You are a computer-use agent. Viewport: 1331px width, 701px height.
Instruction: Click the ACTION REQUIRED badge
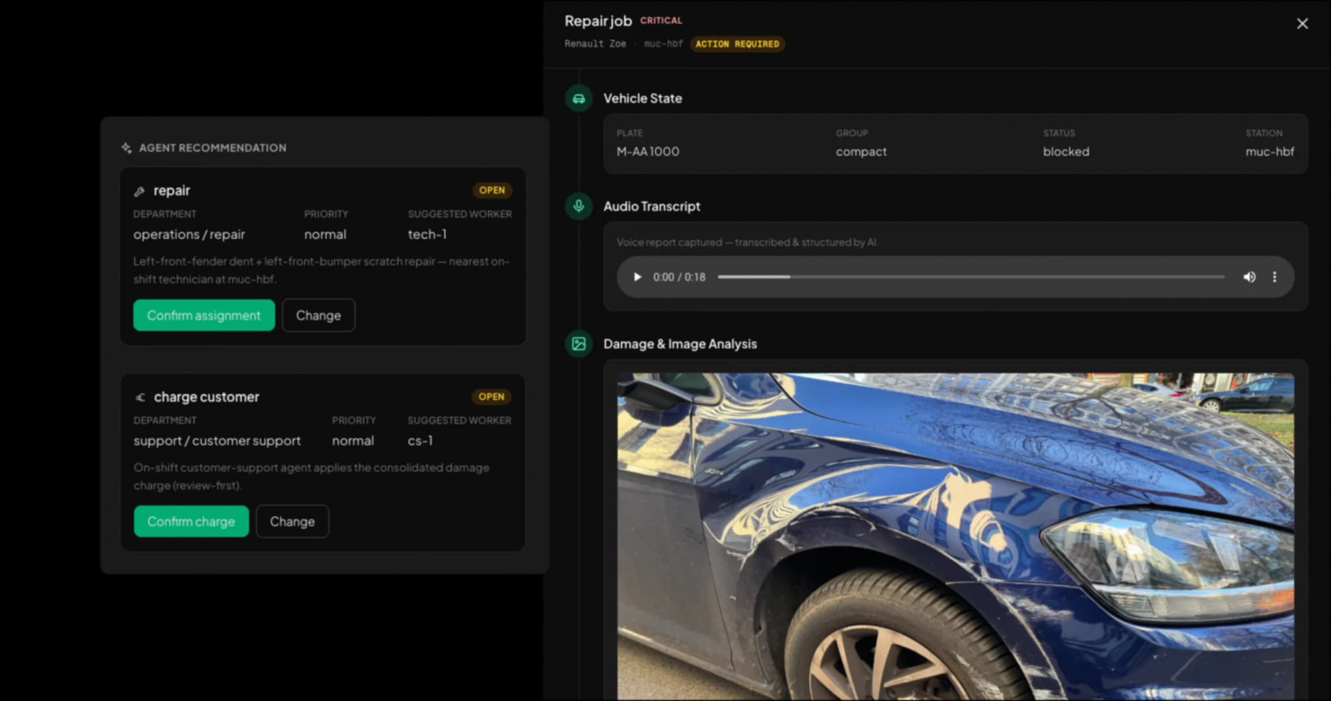point(737,44)
